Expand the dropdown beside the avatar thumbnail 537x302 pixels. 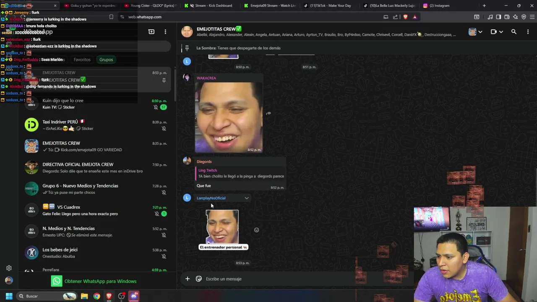(x=480, y=32)
